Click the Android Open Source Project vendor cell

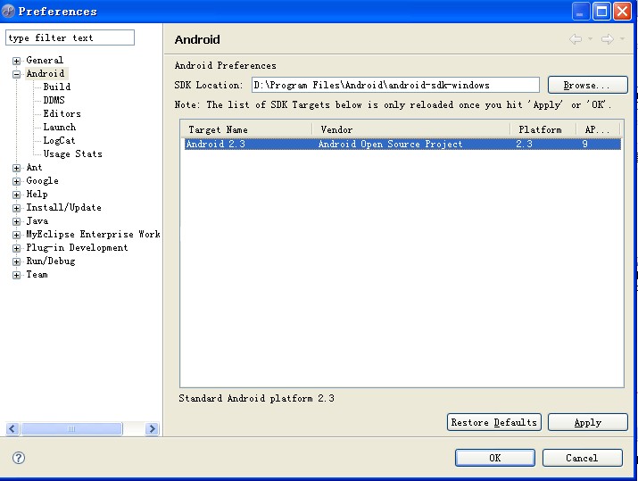click(390, 144)
